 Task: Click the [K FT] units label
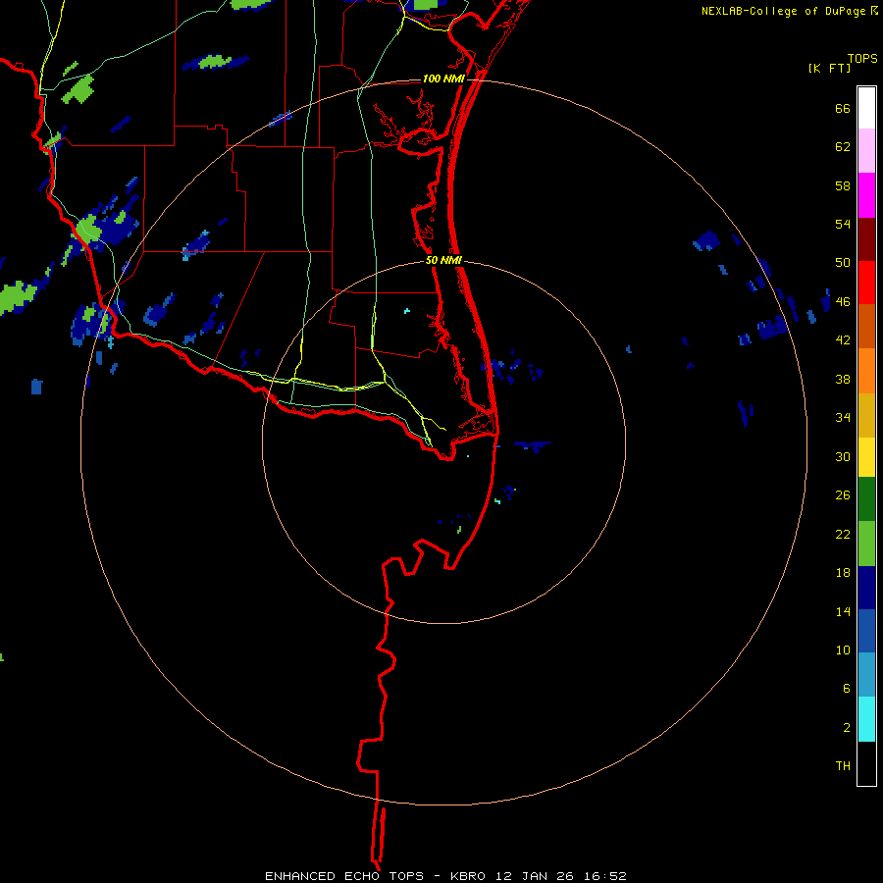[829, 68]
